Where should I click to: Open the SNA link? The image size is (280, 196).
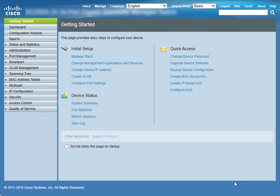tap(237, 6)
